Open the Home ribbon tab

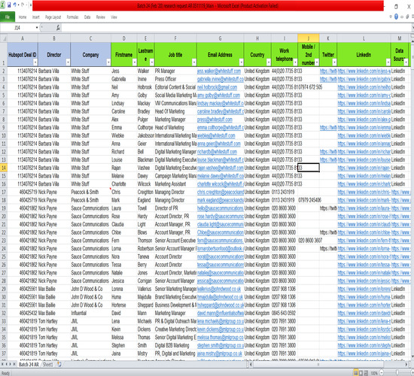coord(23,17)
